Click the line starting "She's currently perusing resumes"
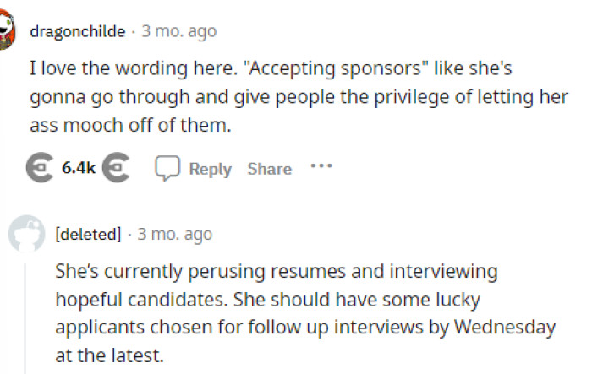 (x=276, y=272)
